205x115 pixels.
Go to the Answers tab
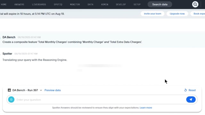[19, 4]
